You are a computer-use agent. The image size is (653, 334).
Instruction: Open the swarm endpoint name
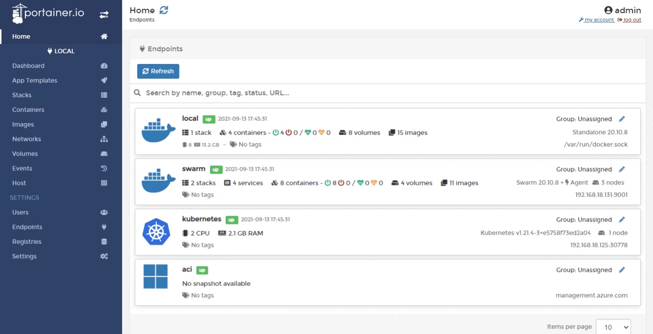pyautogui.click(x=193, y=169)
